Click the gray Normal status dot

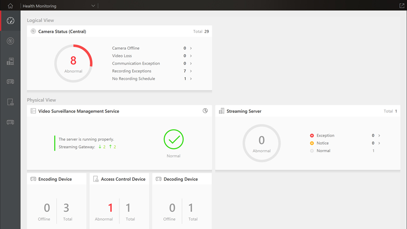tap(312, 150)
